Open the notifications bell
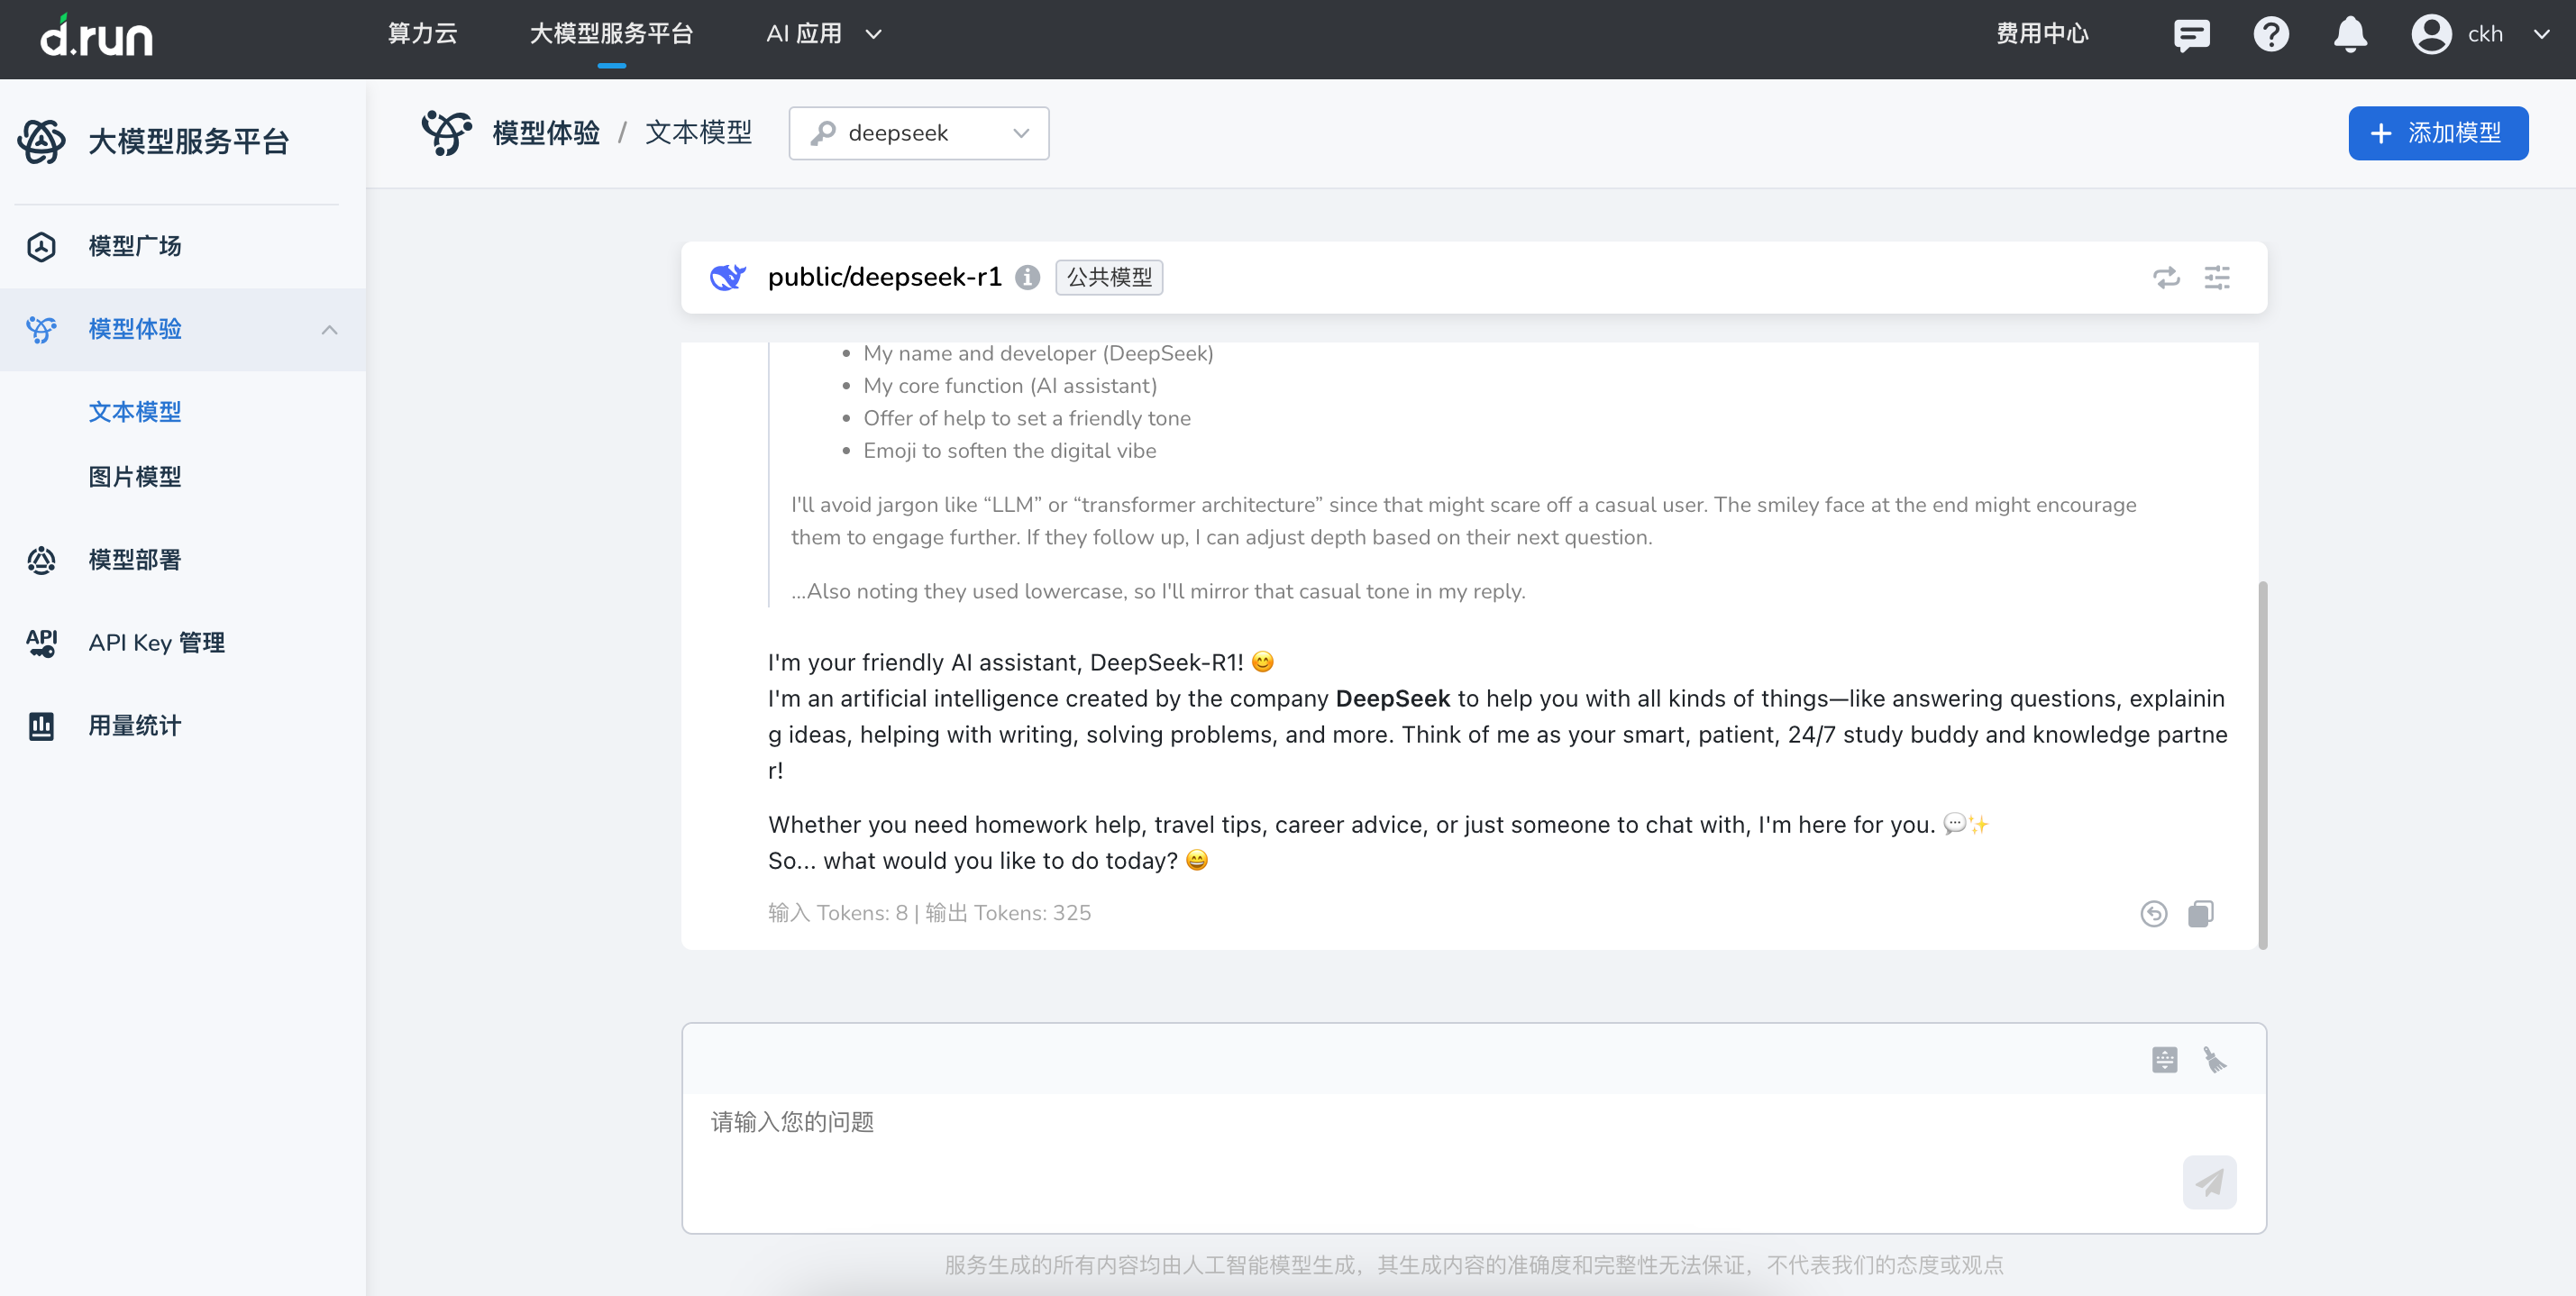This screenshot has height=1296, width=2576. (2350, 34)
